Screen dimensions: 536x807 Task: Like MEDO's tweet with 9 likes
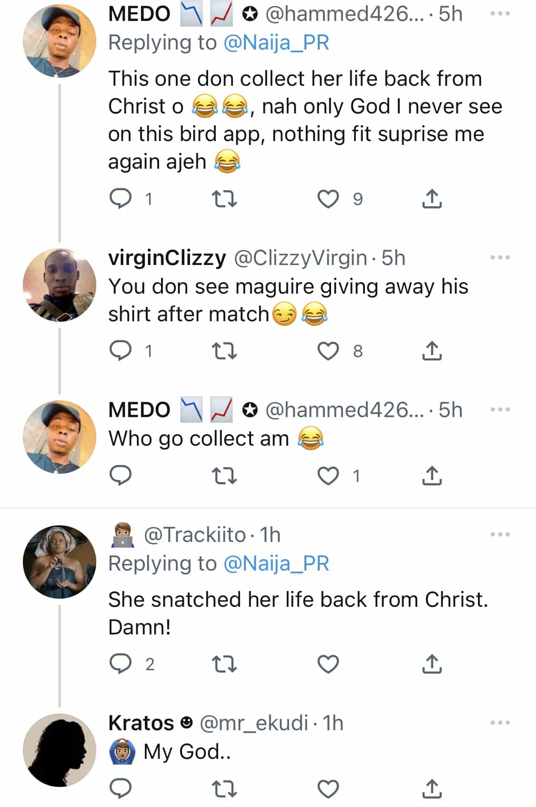328,199
